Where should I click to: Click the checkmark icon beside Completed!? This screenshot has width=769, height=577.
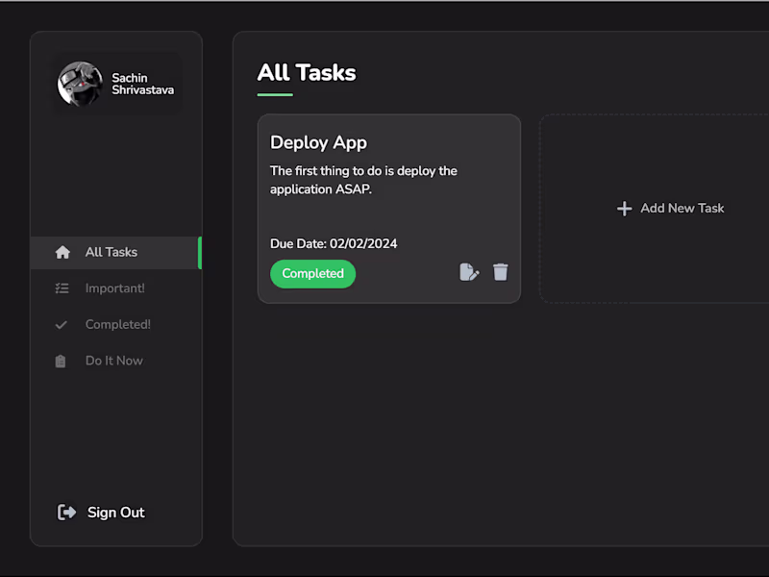click(x=62, y=325)
